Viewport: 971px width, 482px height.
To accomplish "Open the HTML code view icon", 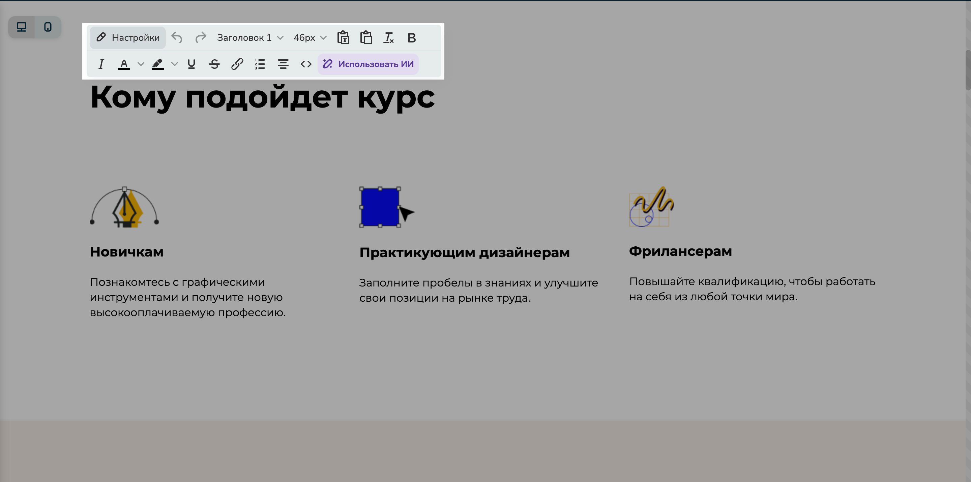I will tap(306, 64).
